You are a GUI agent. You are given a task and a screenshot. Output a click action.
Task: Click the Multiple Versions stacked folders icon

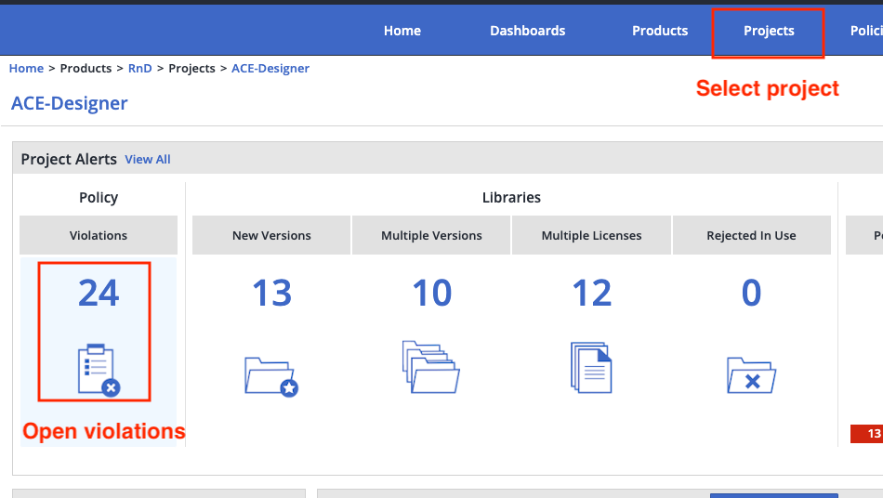(x=431, y=366)
